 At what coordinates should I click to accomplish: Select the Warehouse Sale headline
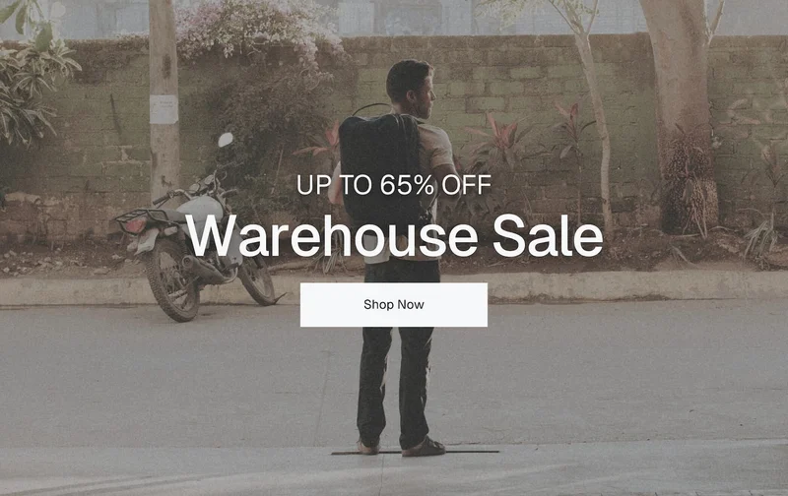coord(394,235)
